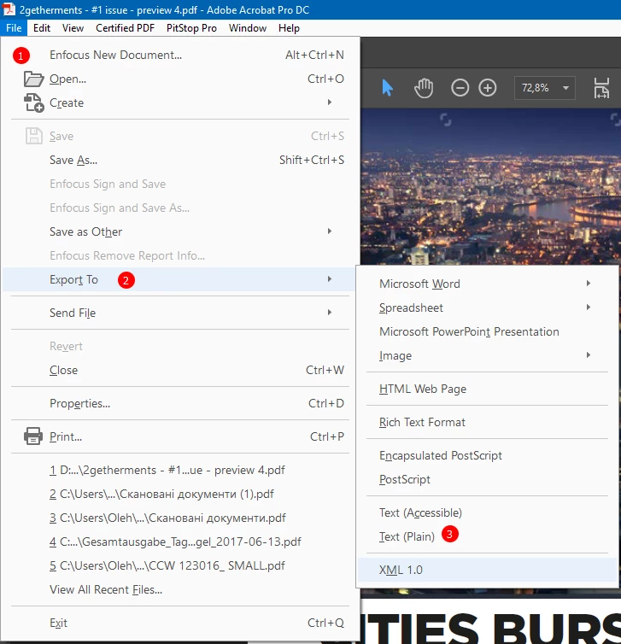Export to HTML Web Page
The width and height of the screenshot is (621, 644).
pyautogui.click(x=488, y=389)
